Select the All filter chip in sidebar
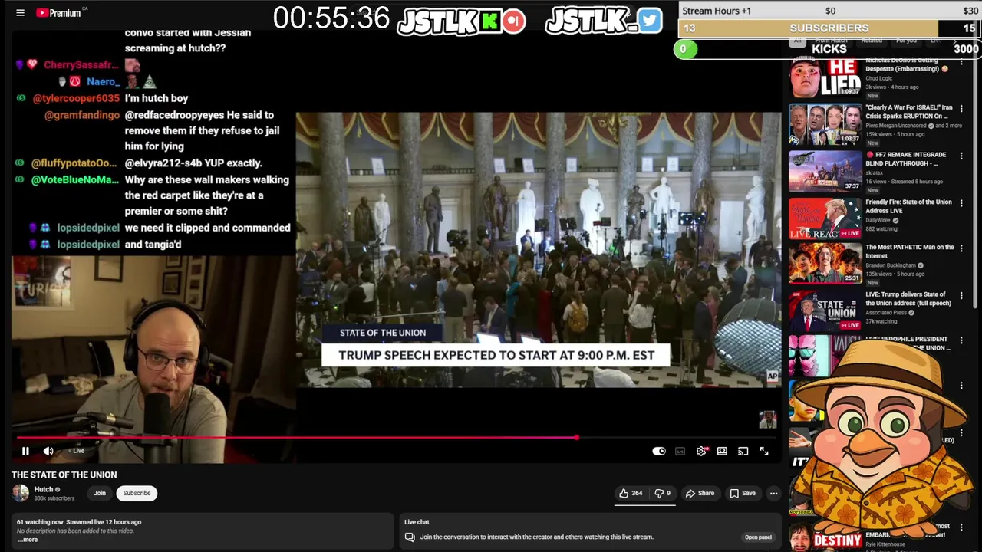This screenshot has height=552, width=982. [798, 40]
